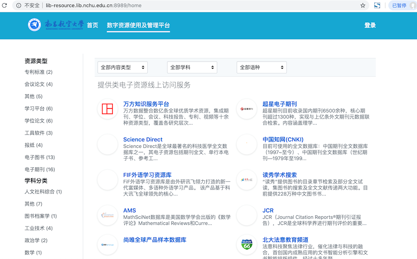Filter by 学习平台 (6)
This screenshot has width=417, height=259.
38,109
